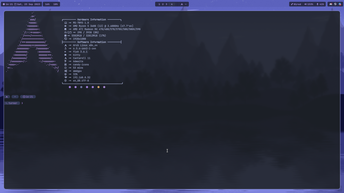
Task: Click the Hardware Information heading
Action: click(92, 19)
